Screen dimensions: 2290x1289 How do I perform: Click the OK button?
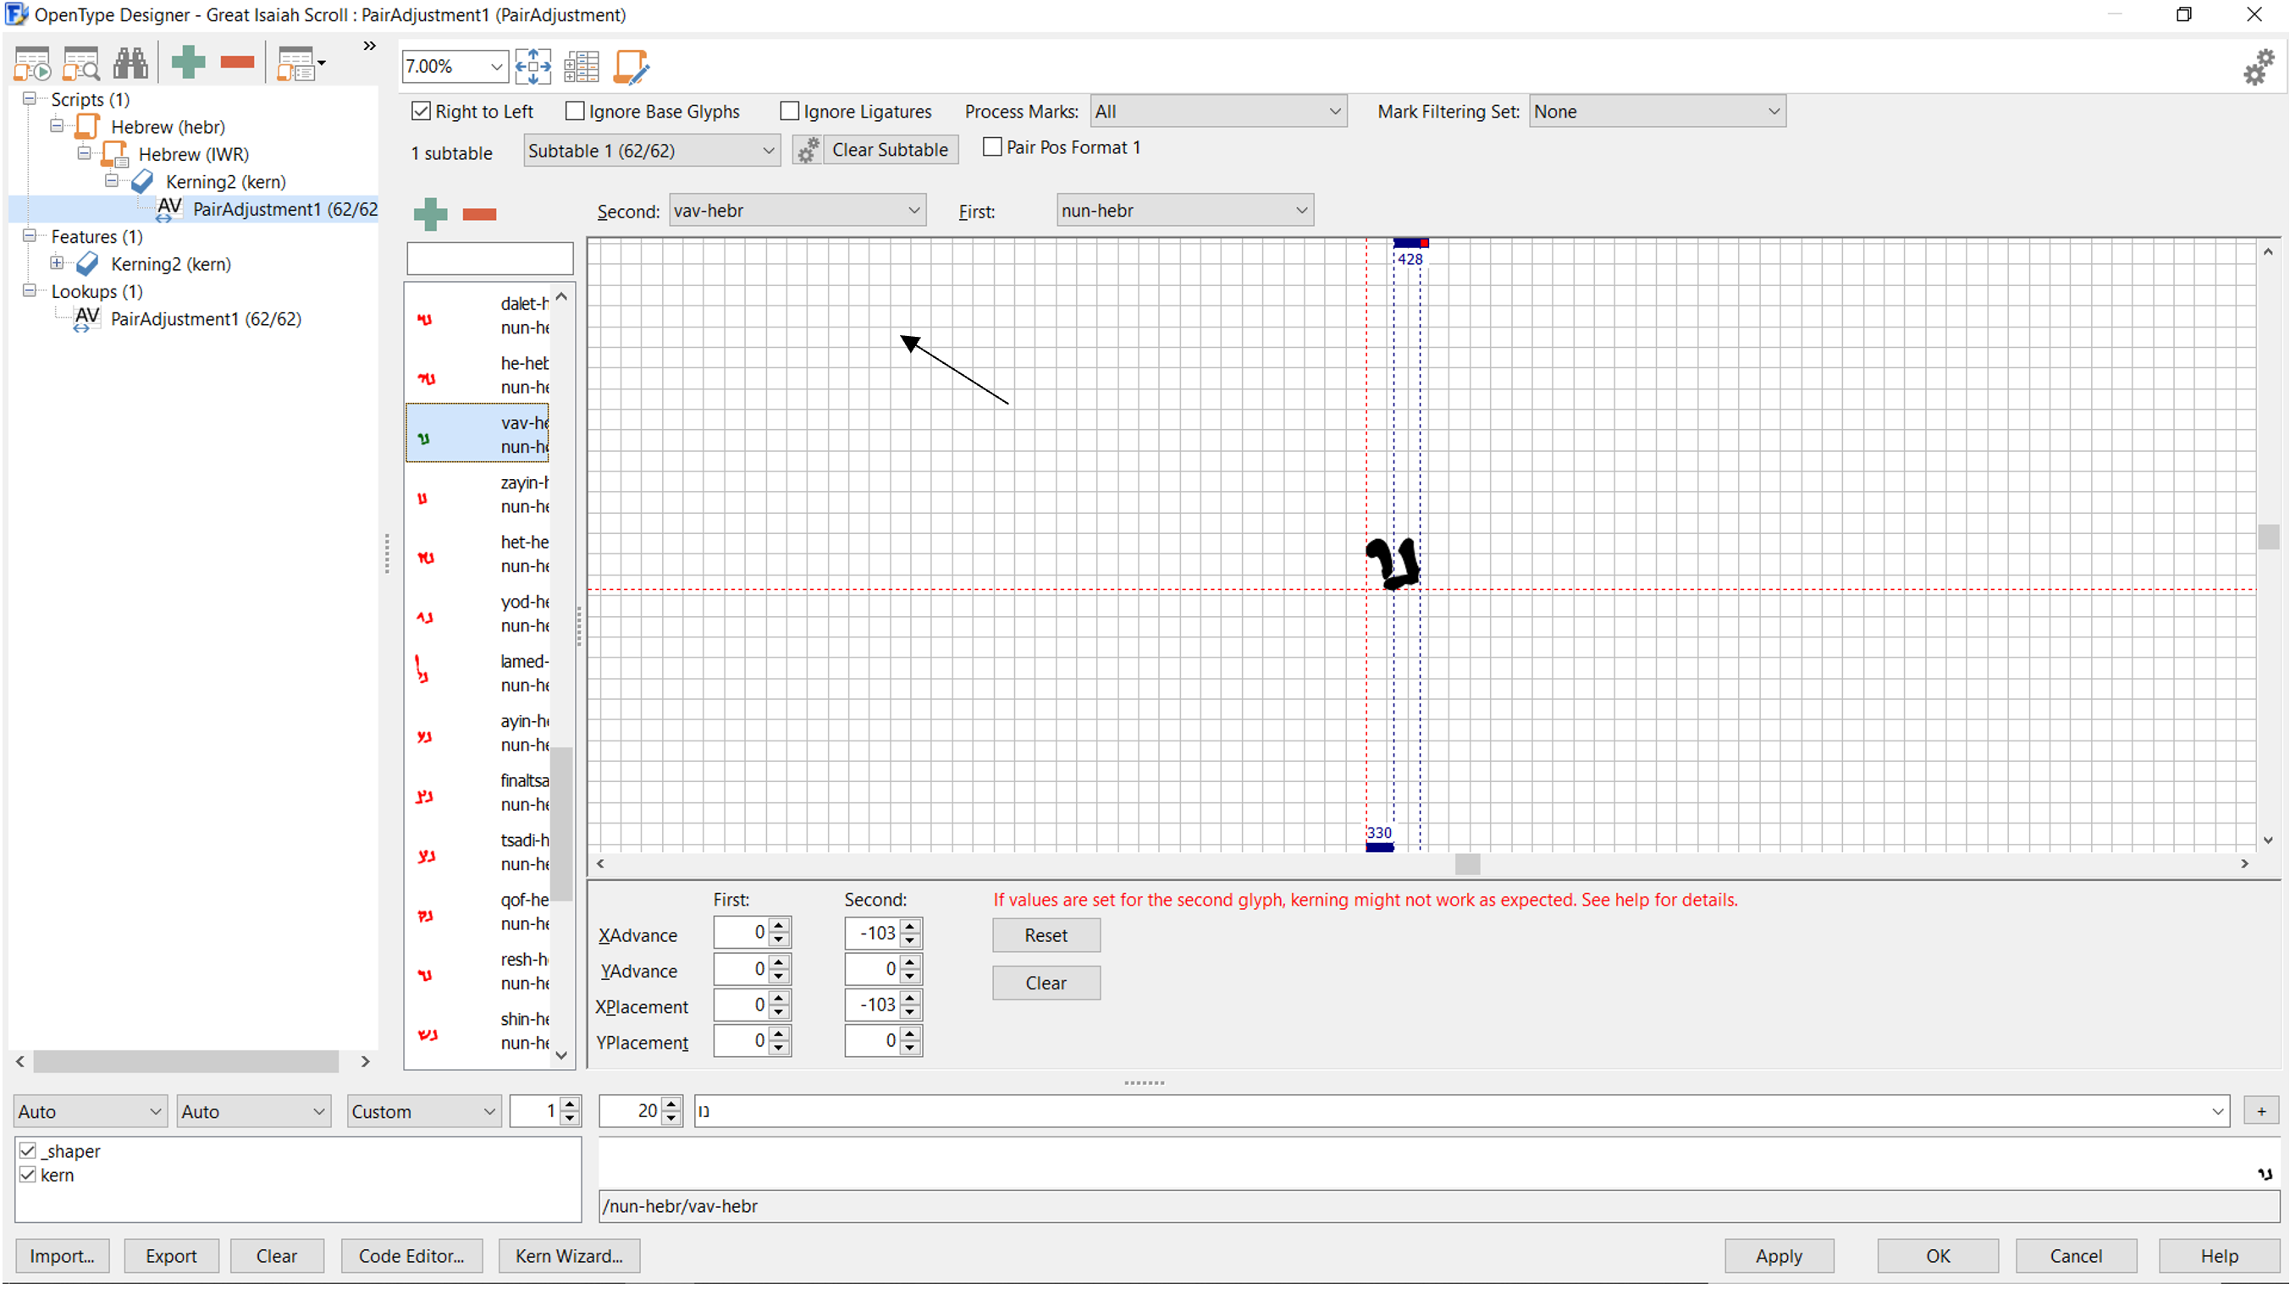tap(1937, 1256)
